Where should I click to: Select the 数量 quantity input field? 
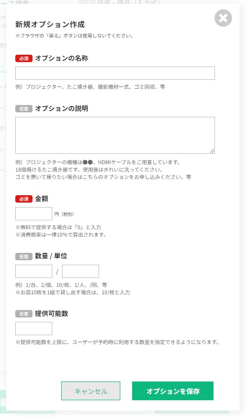coord(34,271)
